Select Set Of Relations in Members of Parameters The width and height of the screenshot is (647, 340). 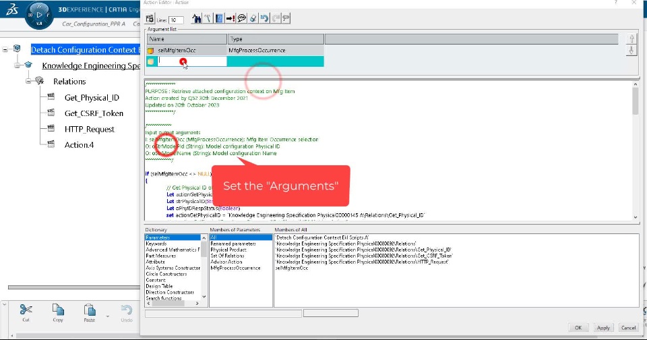[x=227, y=256]
